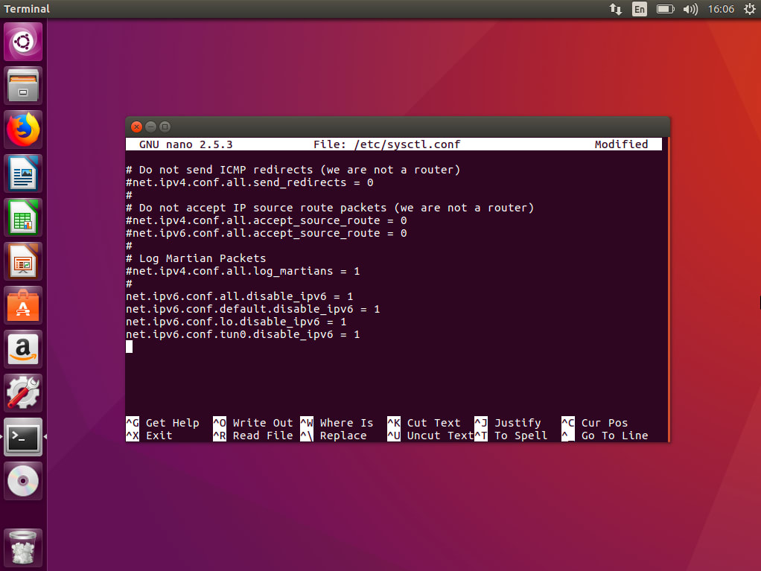Click the Modified status in nano header
This screenshot has height=571, width=761.
[x=621, y=144]
